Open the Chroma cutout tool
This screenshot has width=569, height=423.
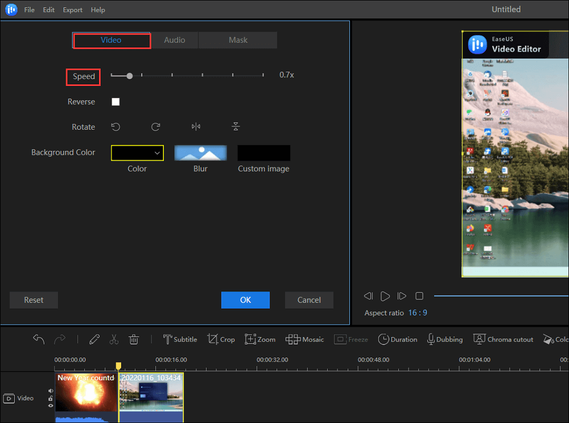click(x=504, y=339)
